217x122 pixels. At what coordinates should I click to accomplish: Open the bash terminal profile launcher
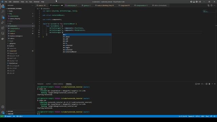pyautogui.click(x=198, y=84)
